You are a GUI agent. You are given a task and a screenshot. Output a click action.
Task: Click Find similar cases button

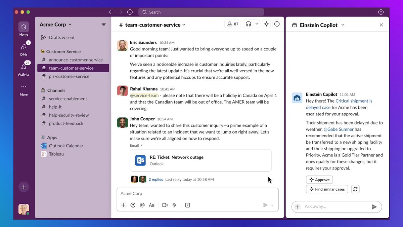(327, 189)
